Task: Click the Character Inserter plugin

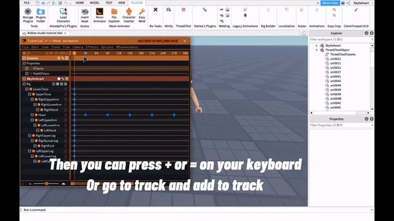Action: pyautogui.click(x=129, y=15)
